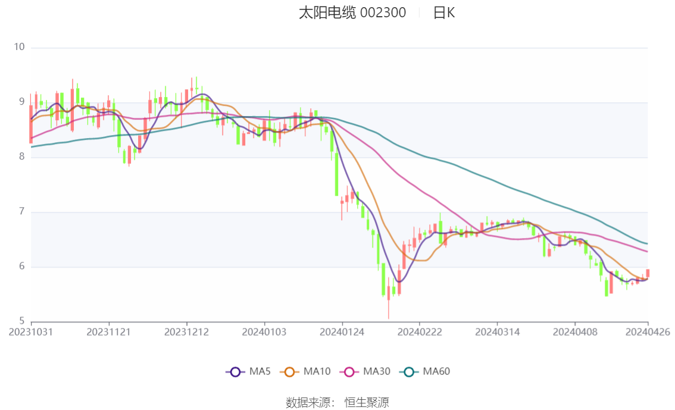This screenshot has height=410, width=675.
Task: Click the 20240103 date axis label
Action: [264, 331]
